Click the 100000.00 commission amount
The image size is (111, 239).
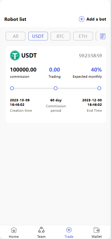pos(23,70)
